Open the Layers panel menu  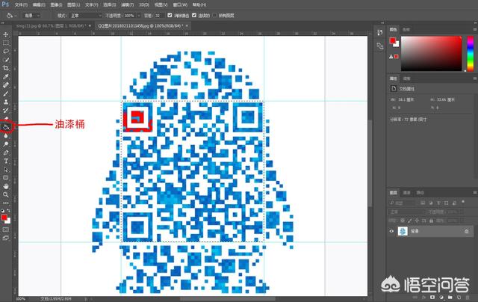pyautogui.click(x=475, y=192)
